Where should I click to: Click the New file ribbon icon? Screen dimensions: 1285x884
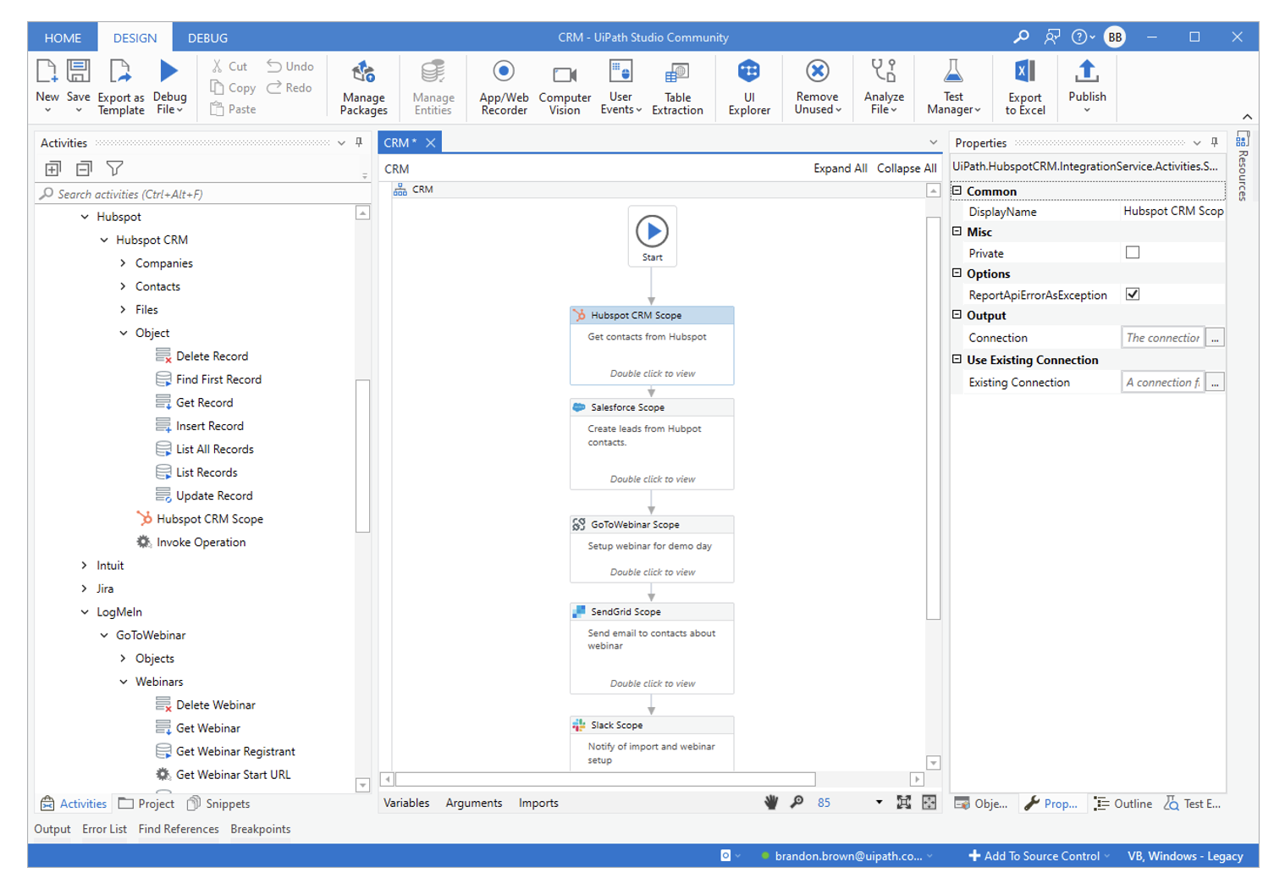(47, 72)
